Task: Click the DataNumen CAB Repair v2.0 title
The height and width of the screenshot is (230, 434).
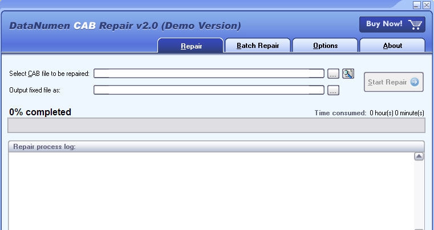Action: pos(125,26)
